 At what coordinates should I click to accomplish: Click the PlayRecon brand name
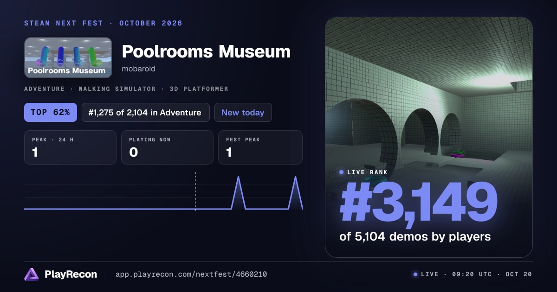pyautogui.click(x=71, y=274)
